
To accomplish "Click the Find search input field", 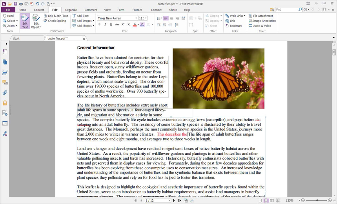I will (286, 9).
